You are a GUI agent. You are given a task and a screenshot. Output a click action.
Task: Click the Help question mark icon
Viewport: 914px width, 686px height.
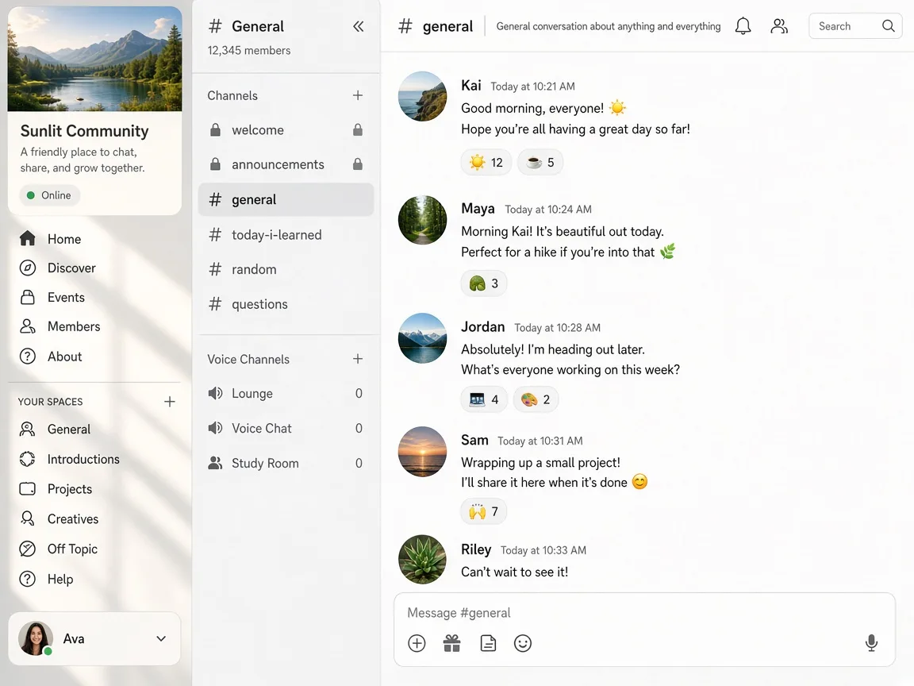point(28,579)
